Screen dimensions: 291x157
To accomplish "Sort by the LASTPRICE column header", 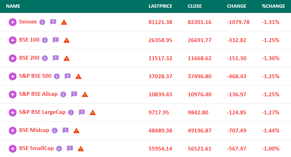I will 161,6.
